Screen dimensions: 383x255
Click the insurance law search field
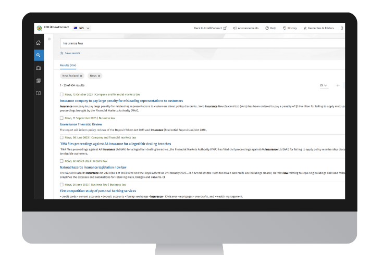coord(198,44)
